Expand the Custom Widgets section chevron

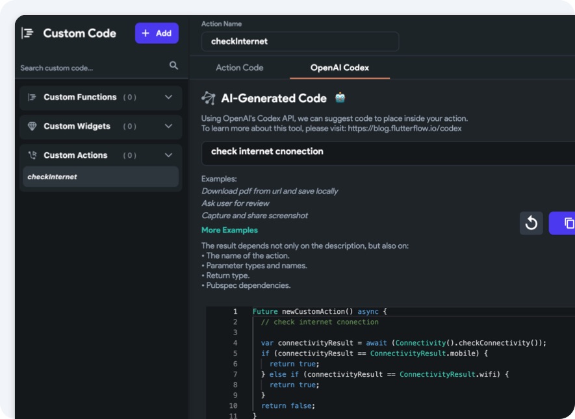coord(168,127)
